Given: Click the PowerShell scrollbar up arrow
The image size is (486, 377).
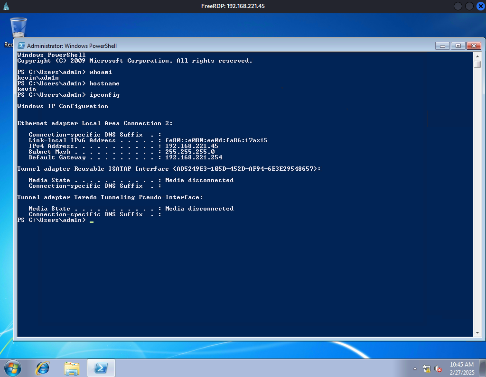Looking at the screenshot, I should click(477, 56).
